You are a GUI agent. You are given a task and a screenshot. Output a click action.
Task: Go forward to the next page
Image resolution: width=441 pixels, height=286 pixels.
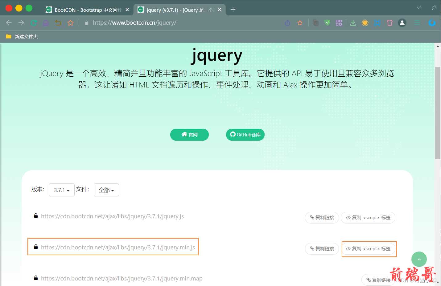[21, 22]
